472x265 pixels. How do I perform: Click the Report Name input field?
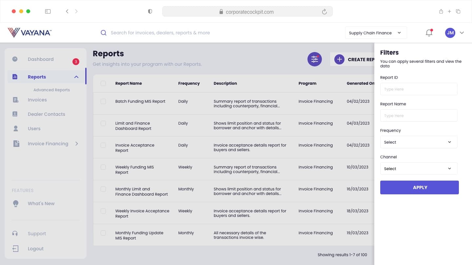pyautogui.click(x=419, y=115)
